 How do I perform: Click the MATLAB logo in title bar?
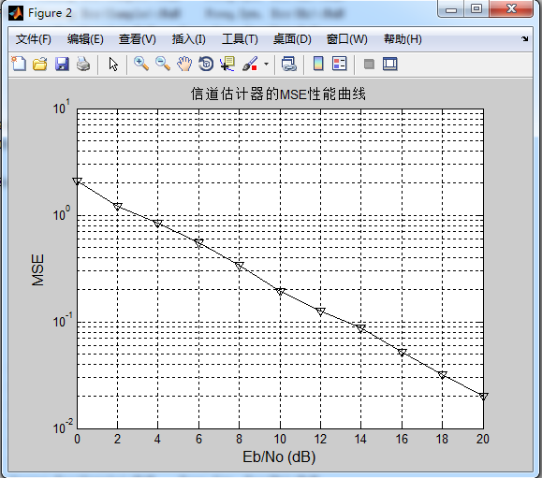tap(16, 13)
